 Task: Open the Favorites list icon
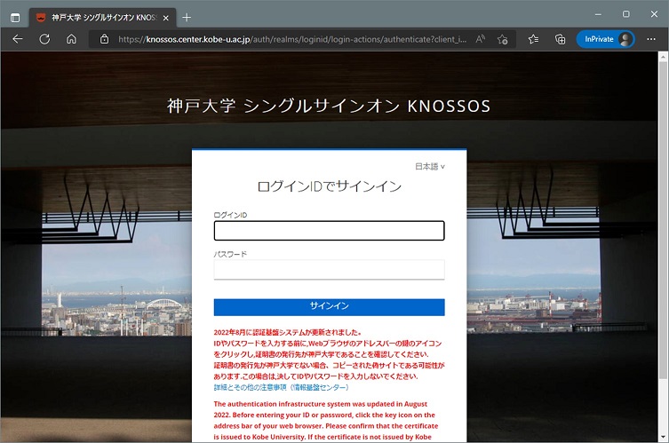pos(533,39)
